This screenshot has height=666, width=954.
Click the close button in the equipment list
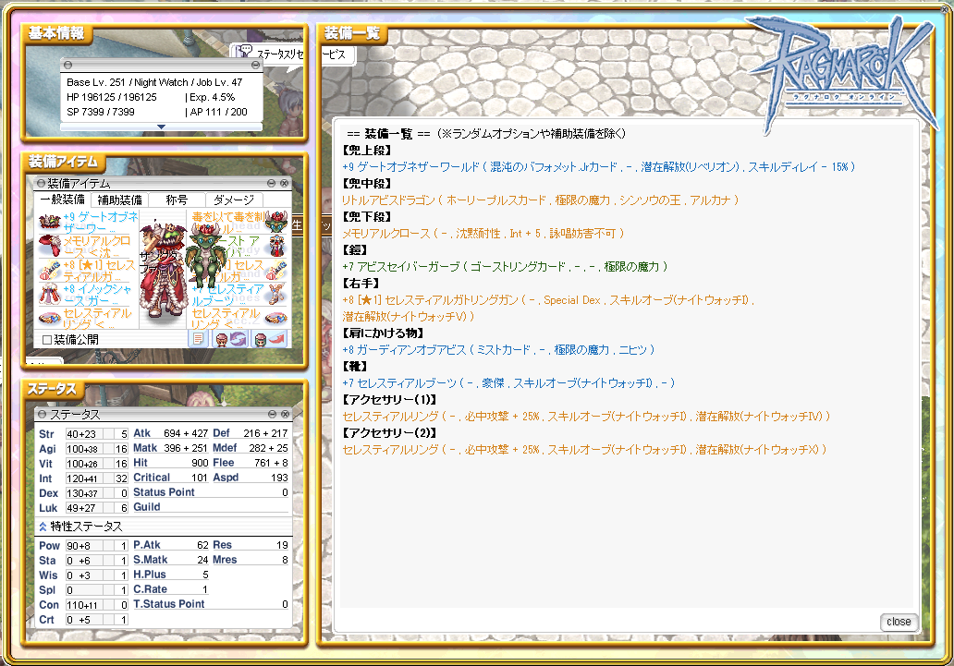point(899,622)
